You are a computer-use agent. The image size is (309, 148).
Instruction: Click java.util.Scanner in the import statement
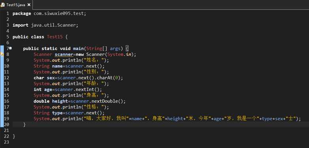click(x=54, y=25)
